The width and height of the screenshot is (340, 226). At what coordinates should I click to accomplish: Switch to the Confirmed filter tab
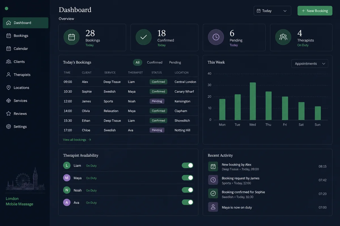pos(155,62)
